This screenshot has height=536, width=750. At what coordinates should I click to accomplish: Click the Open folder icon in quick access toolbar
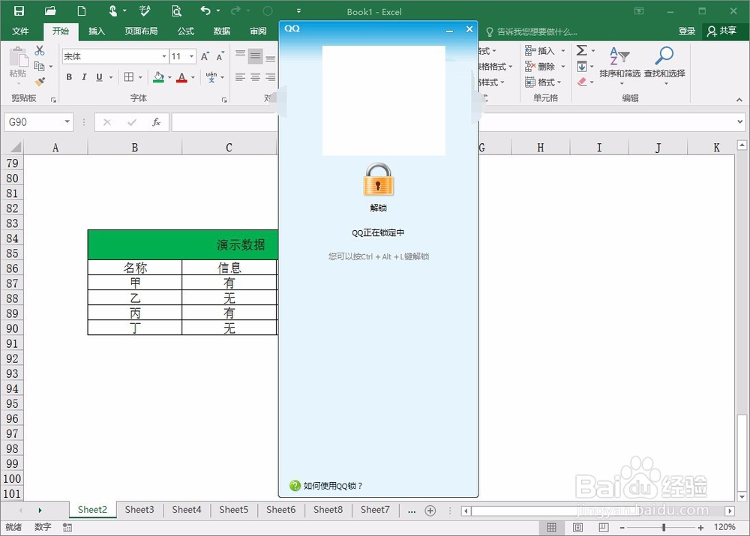point(50,11)
